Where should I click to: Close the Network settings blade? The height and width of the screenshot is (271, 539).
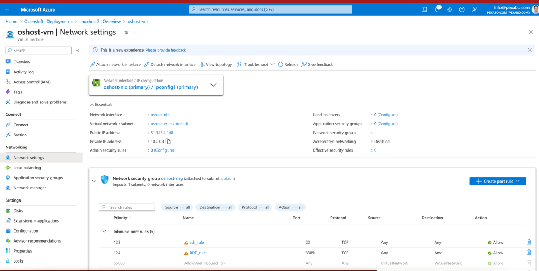[x=531, y=32]
